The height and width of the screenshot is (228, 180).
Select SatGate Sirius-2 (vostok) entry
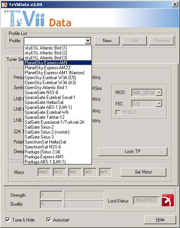click(58, 132)
